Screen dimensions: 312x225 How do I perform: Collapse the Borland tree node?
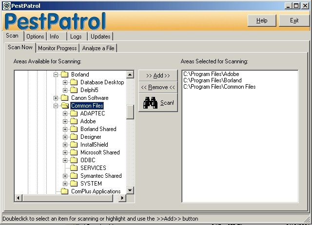[x=56, y=75]
